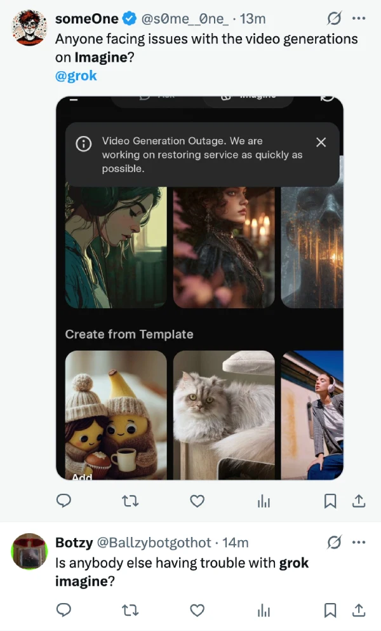View analytics for Botzy's tweet
This screenshot has height=631, width=381.
coord(264,610)
